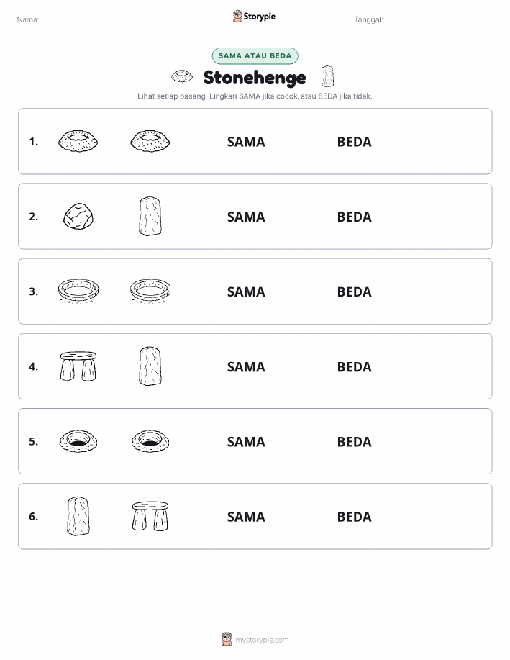Click the second pit image in row 5
This screenshot has height=660, width=510.
pos(150,441)
